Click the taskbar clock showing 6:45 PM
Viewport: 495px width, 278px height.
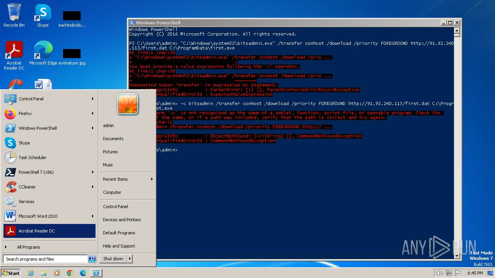click(x=475, y=273)
